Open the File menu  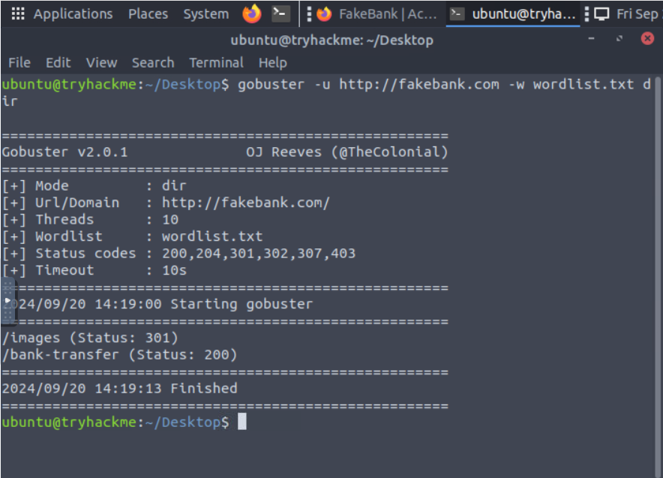pyautogui.click(x=19, y=62)
